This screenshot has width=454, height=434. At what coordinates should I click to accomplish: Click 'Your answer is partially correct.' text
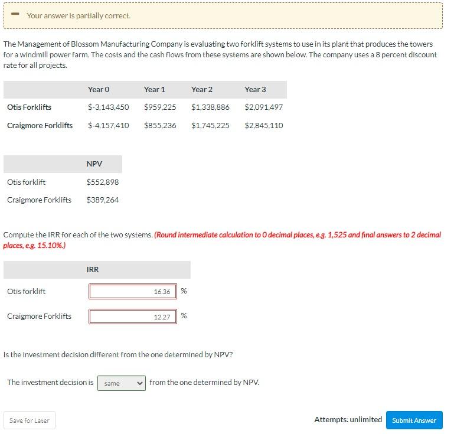coord(79,15)
